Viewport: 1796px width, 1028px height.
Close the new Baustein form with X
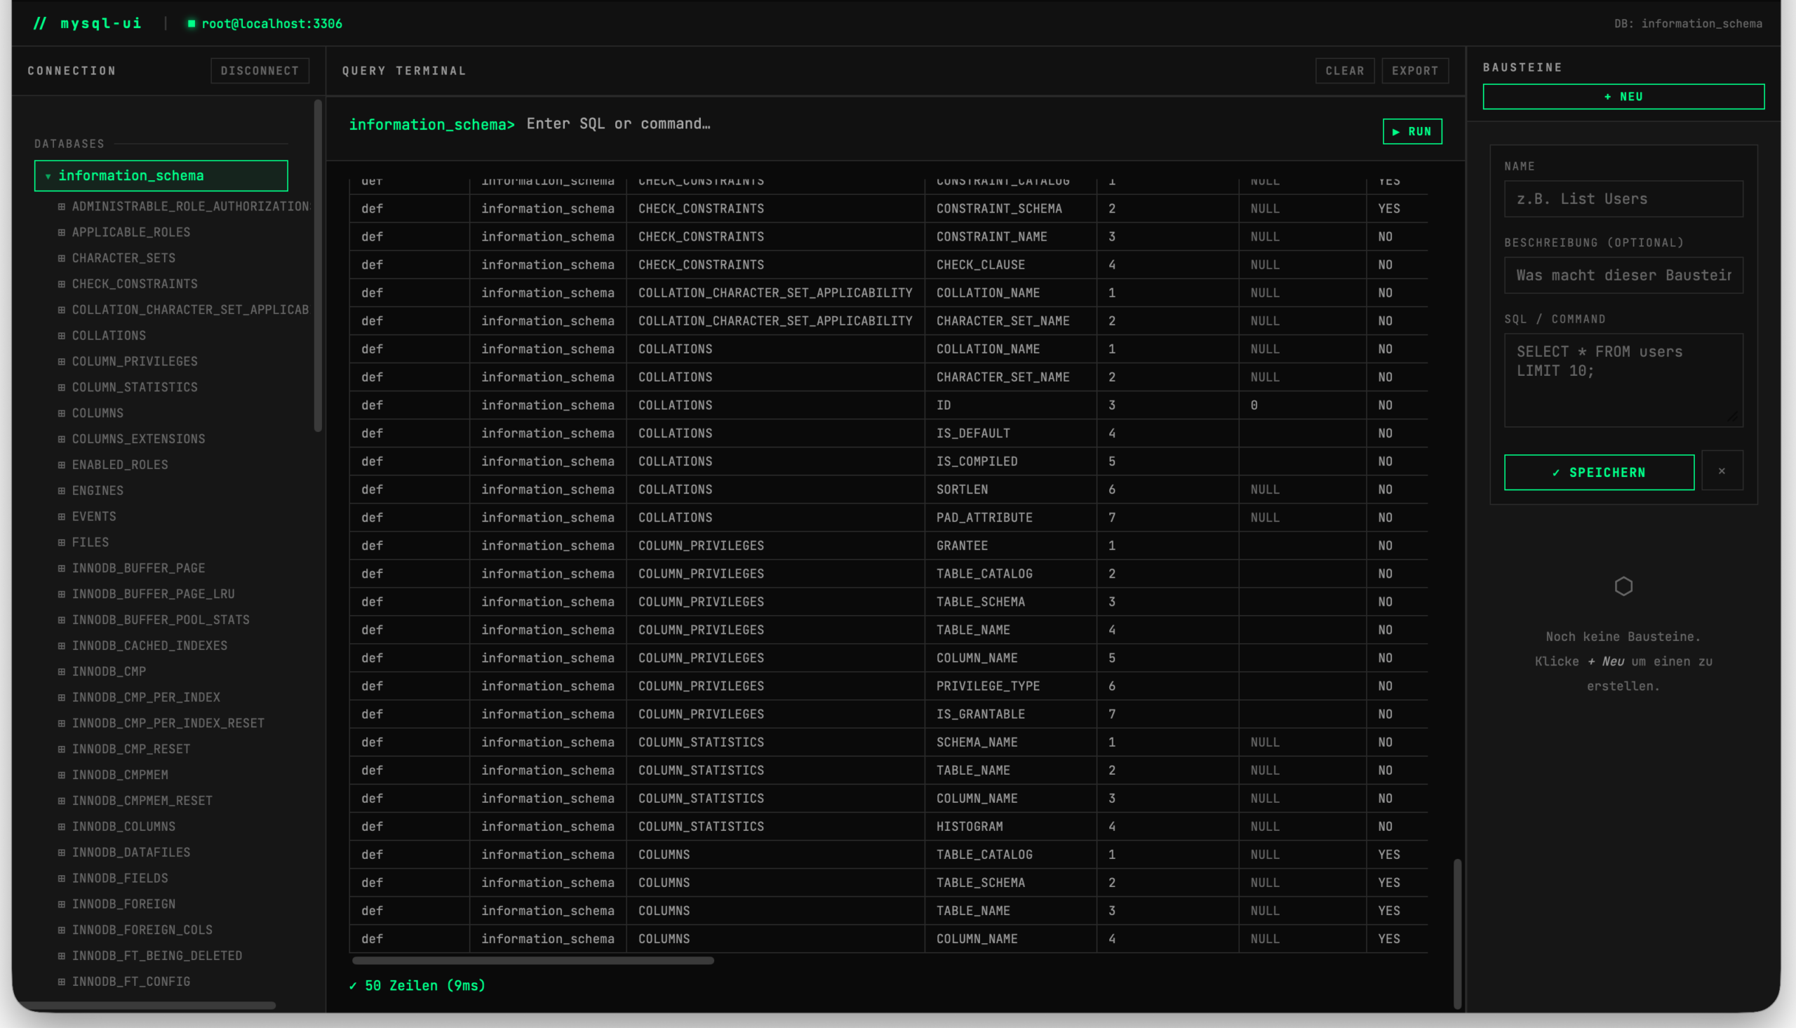[1721, 471]
